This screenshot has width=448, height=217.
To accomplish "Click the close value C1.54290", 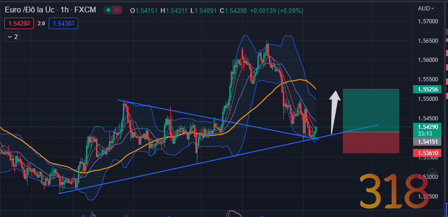I will [233, 10].
